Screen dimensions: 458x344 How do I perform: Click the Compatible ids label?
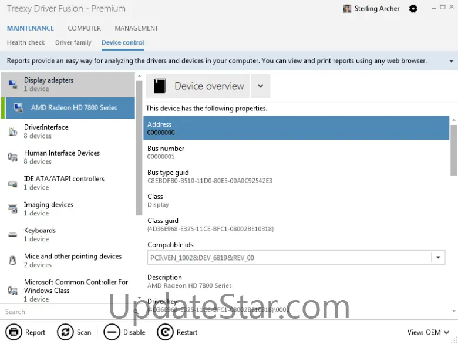click(x=170, y=245)
